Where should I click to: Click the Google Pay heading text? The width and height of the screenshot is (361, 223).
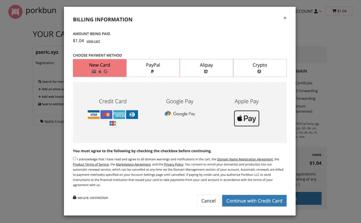180,101
